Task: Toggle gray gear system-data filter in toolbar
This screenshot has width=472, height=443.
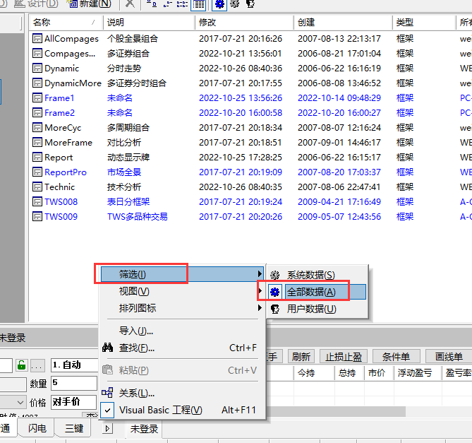Action: 234,4
